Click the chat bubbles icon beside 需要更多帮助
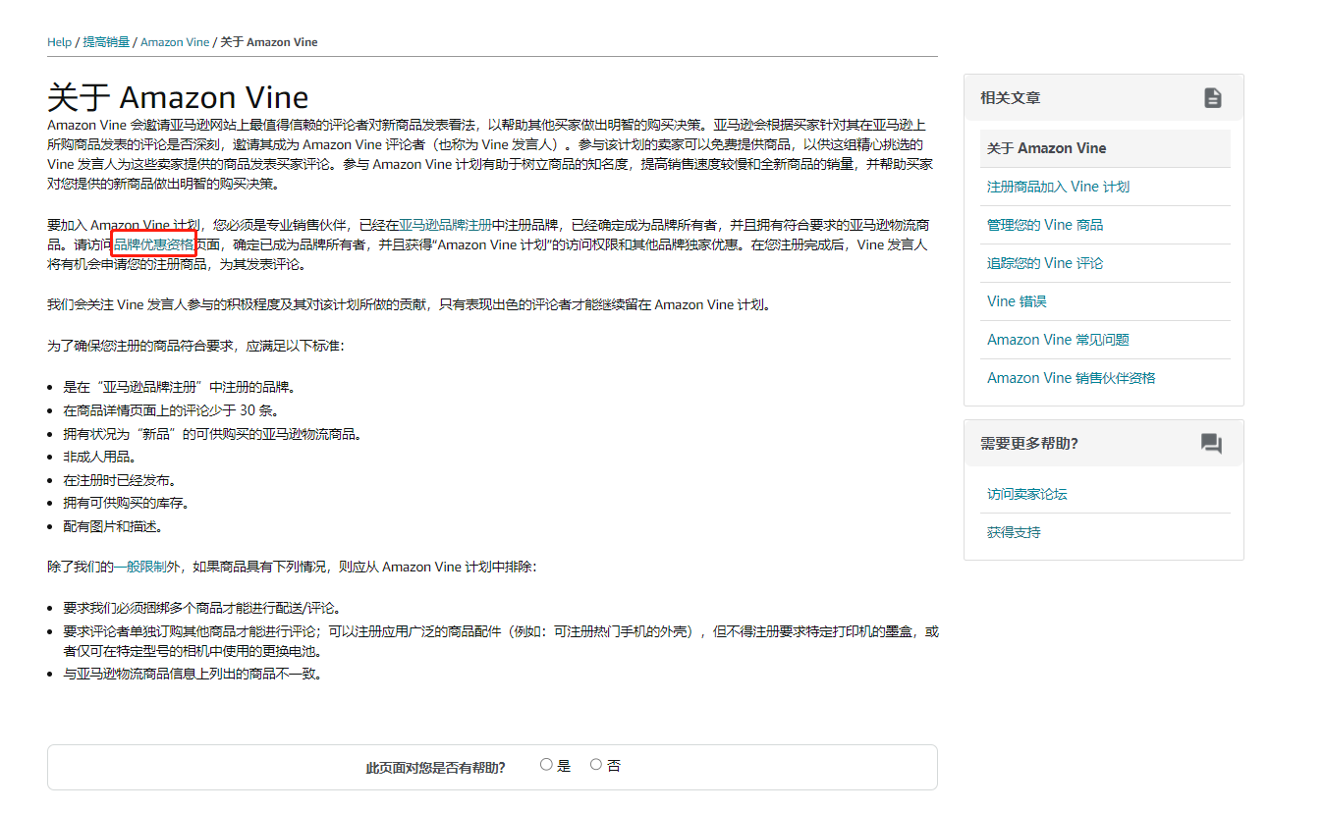Image resolution: width=1324 pixels, height=813 pixels. click(1212, 444)
